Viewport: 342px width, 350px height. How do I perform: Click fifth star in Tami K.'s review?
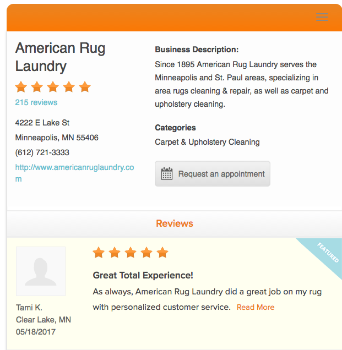click(162, 253)
